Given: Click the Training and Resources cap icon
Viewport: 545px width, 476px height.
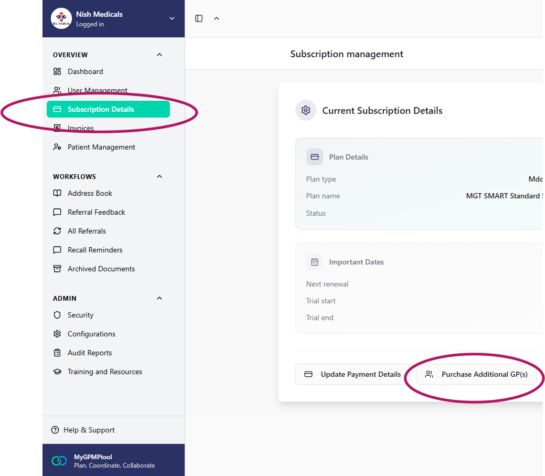Looking at the screenshot, I should pos(57,372).
